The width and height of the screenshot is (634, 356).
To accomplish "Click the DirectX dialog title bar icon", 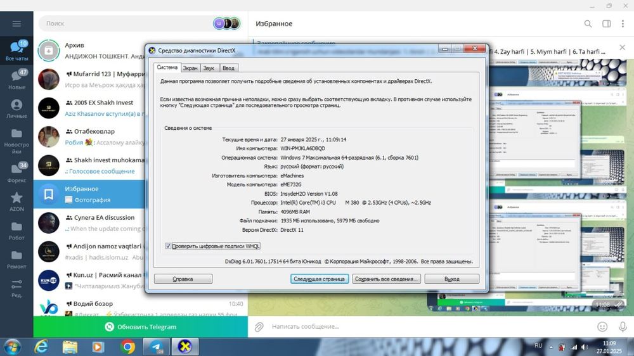I will 152,51.
